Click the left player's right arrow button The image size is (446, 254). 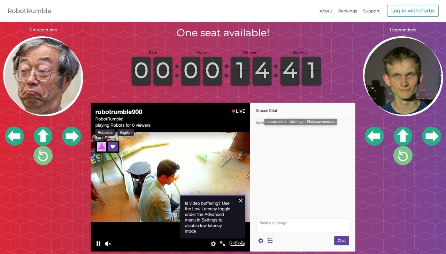click(x=72, y=136)
